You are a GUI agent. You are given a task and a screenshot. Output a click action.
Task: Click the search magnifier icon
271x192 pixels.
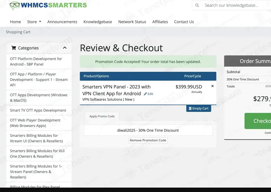(197, 5)
